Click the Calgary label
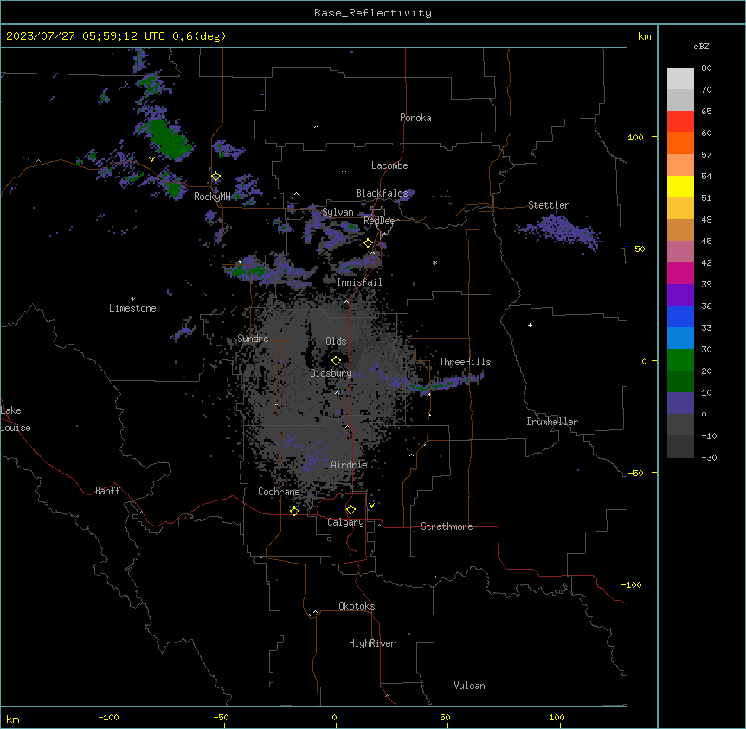Screen dimensions: 746x729 (345, 522)
